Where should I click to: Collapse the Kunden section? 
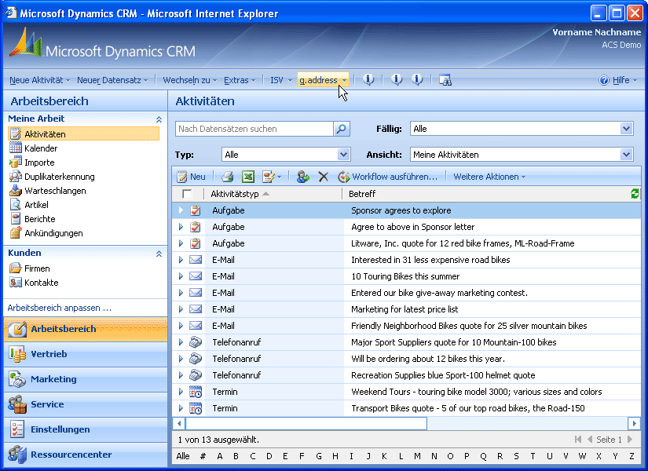[159, 254]
